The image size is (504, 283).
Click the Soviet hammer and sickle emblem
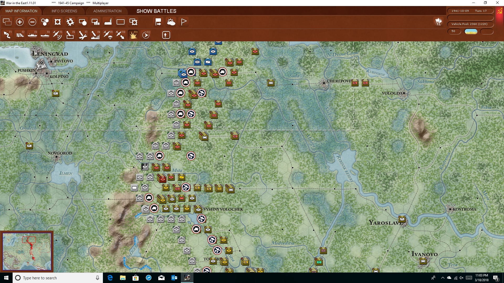[500, 12]
